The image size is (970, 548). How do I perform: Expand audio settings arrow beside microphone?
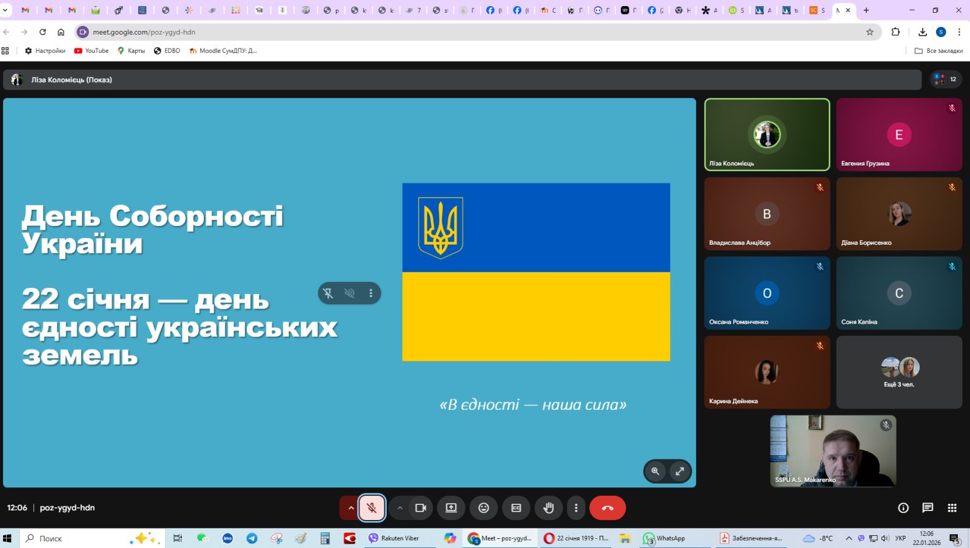[x=350, y=508]
